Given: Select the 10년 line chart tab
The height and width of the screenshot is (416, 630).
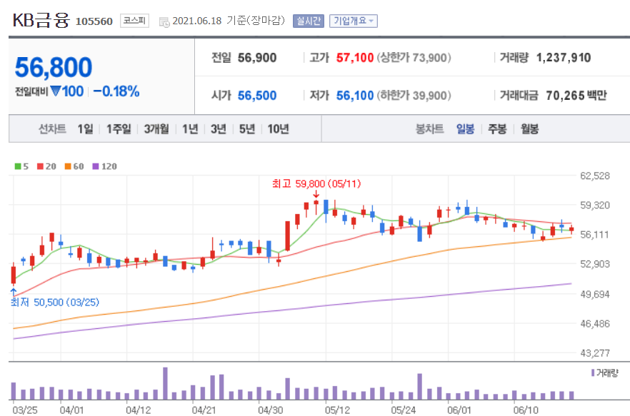Looking at the screenshot, I should point(278,129).
